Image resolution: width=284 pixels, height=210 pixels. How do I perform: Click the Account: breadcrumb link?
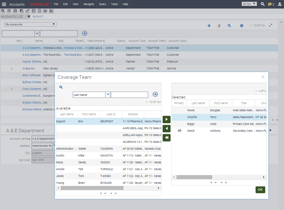pyautogui.click(x=38, y=16)
